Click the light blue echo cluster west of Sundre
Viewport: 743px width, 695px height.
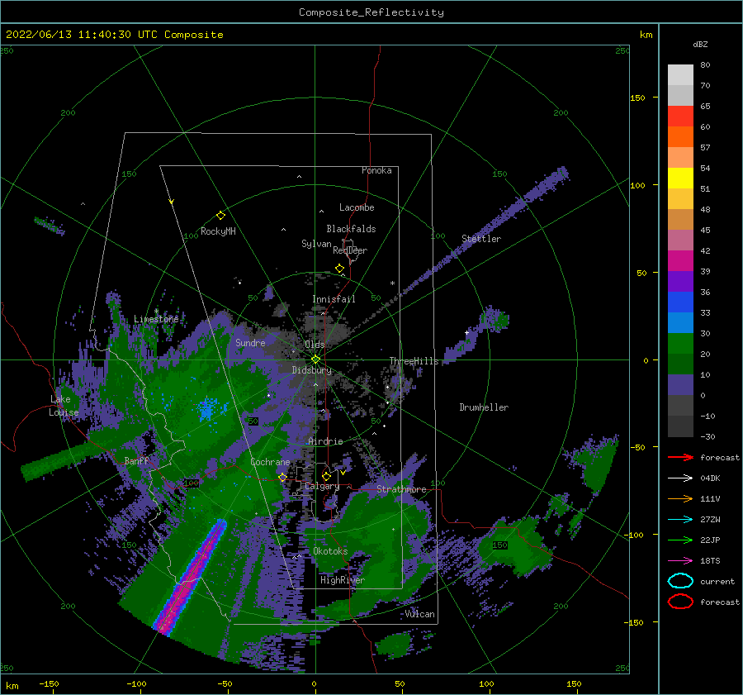[x=207, y=409]
